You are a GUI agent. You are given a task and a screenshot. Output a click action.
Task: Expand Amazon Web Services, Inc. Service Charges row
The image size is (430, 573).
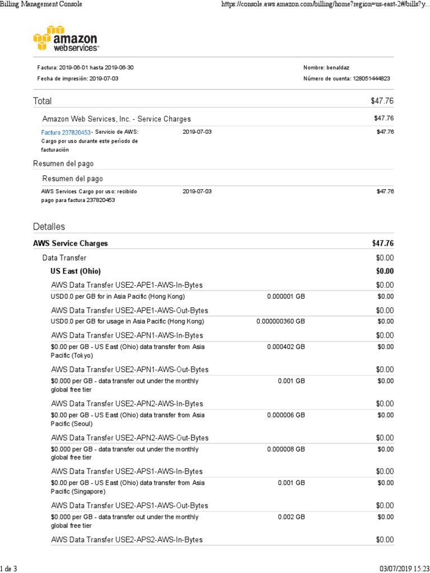click(x=116, y=119)
